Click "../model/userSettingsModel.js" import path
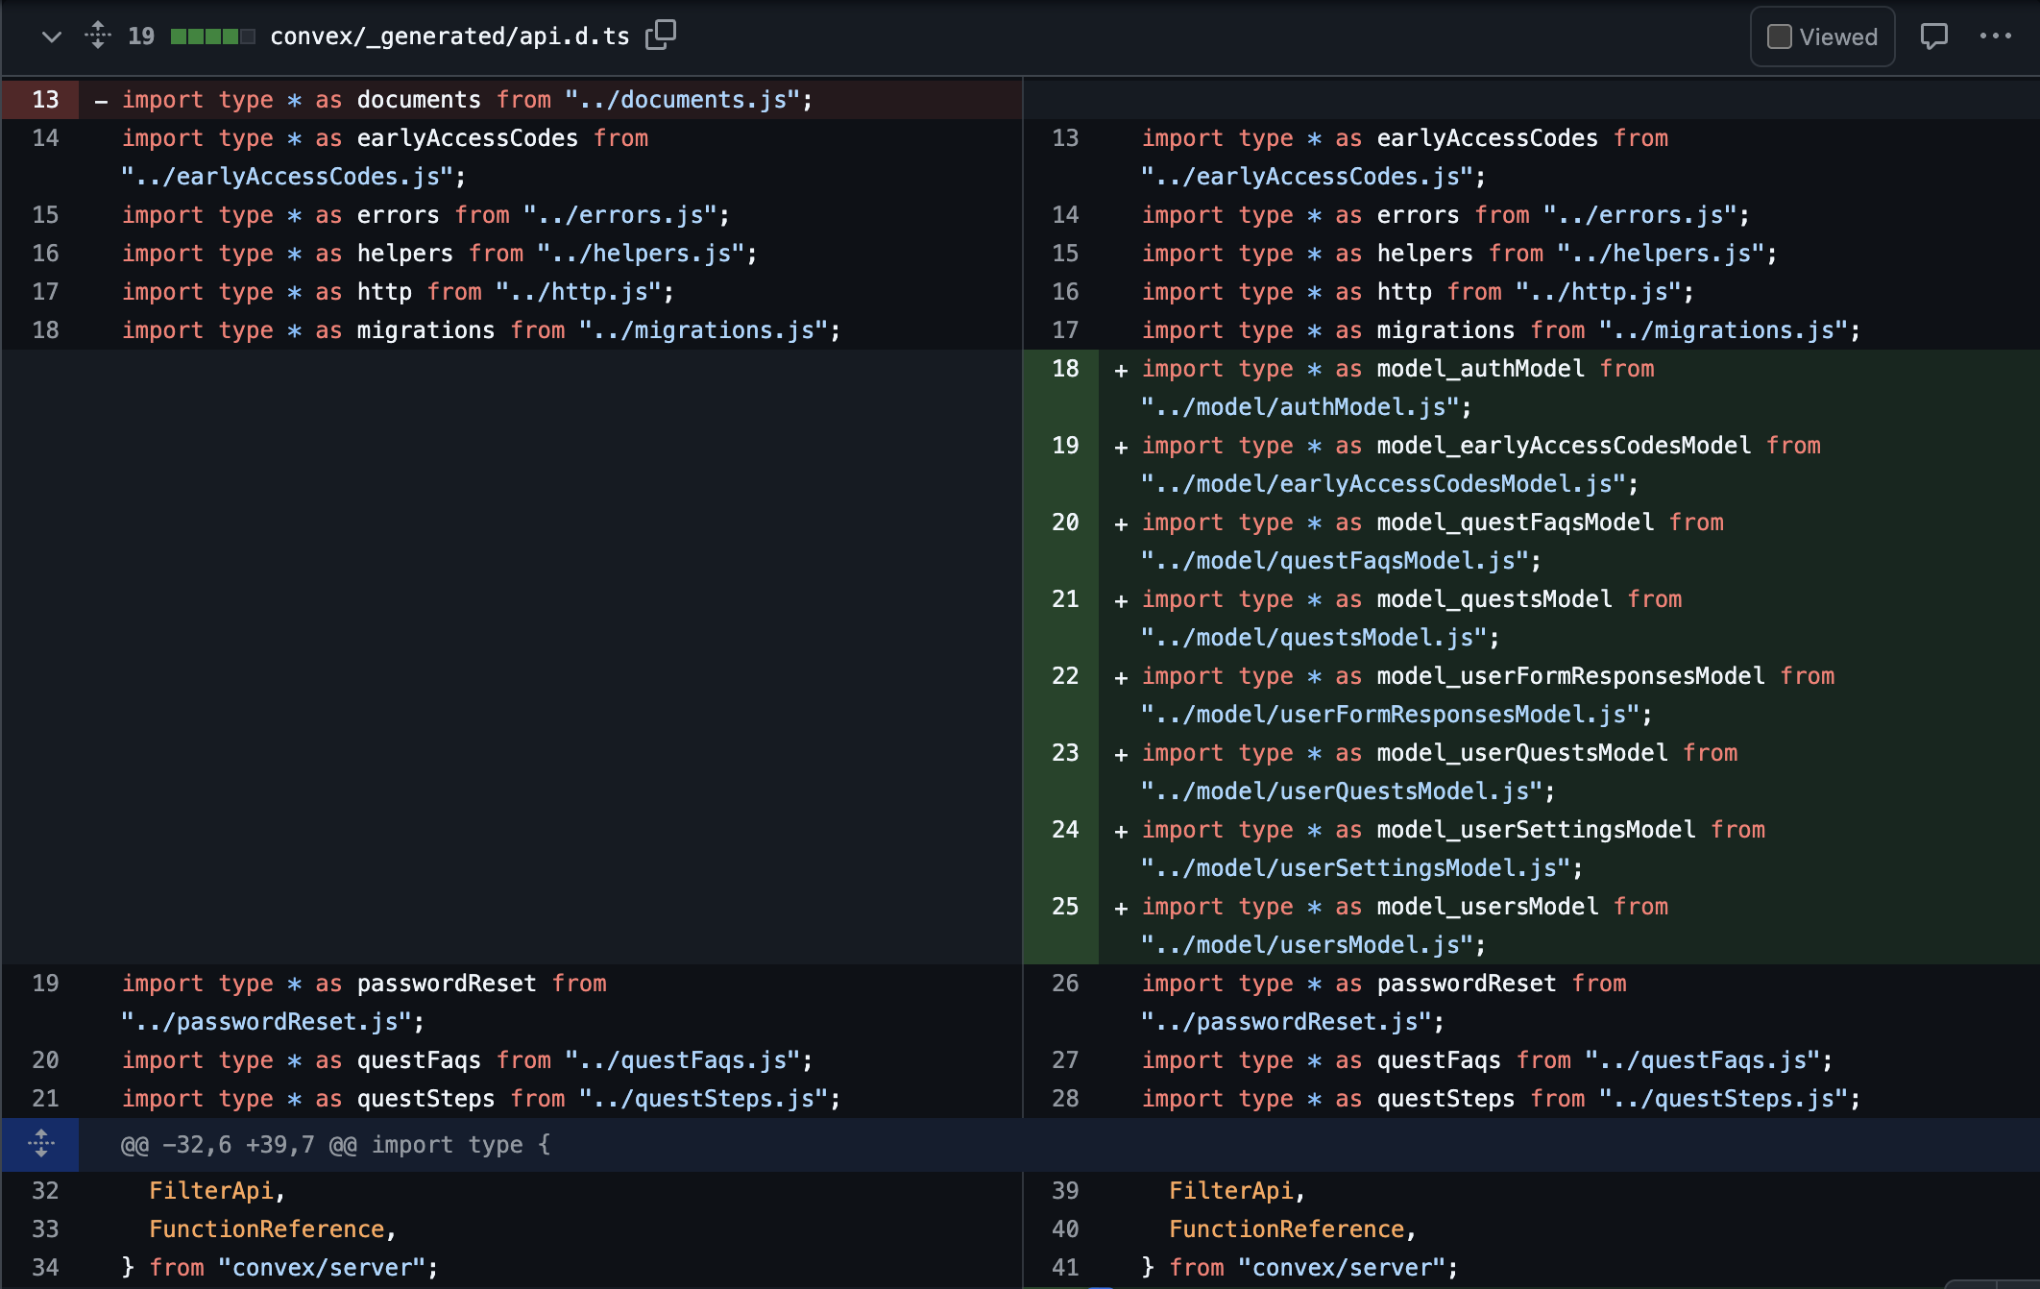This screenshot has height=1289, width=2040. pyautogui.click(x=1355, y=868)
